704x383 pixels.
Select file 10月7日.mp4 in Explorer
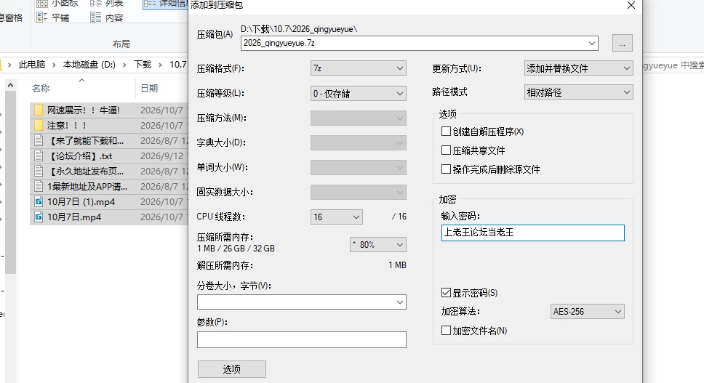(x=74, y=217)
